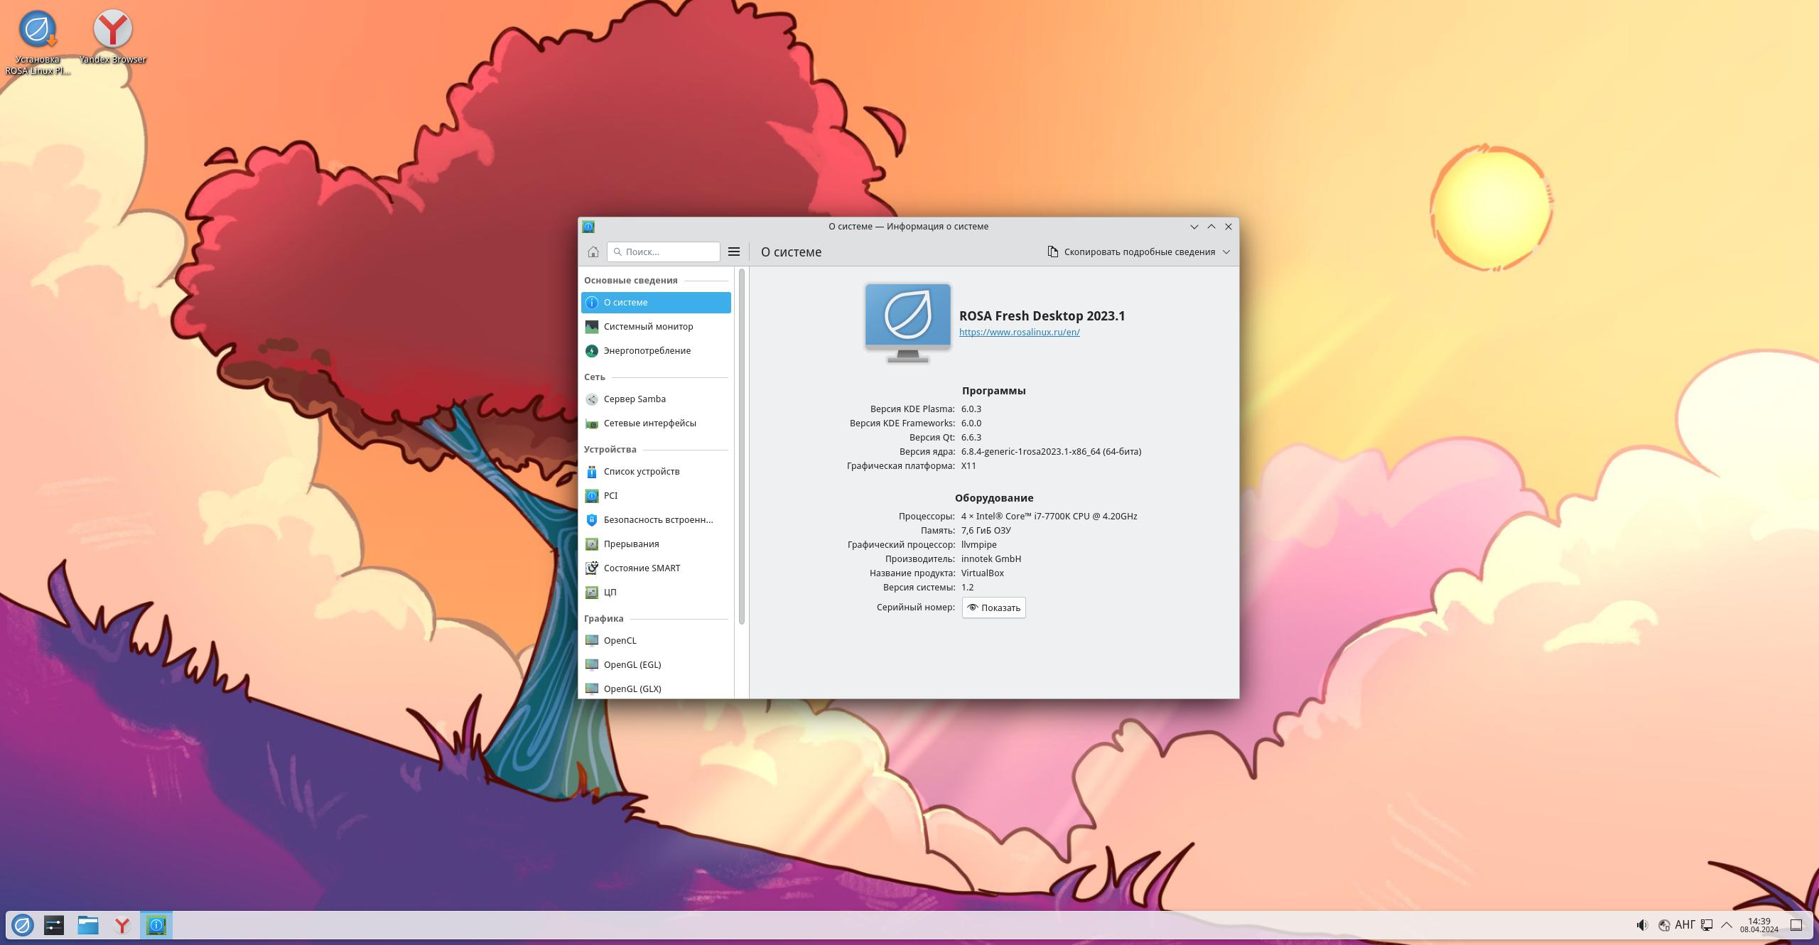This screenshot has height=945, width=1819.
Task: Select Энергопотребление in the sidebar
Action: coord(647,350)
